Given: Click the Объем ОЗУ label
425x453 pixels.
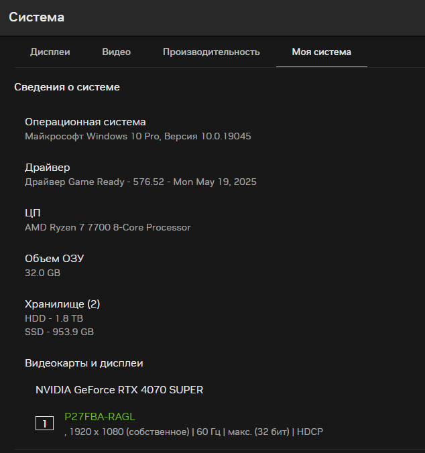Looking at the screenshot, I should tap(54, 259).
